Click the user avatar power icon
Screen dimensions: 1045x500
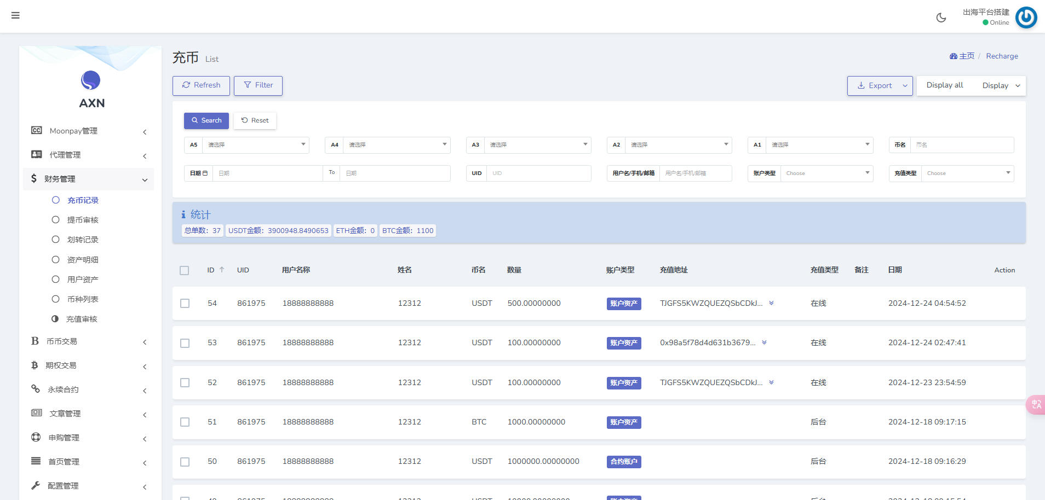pos(1026,18)
